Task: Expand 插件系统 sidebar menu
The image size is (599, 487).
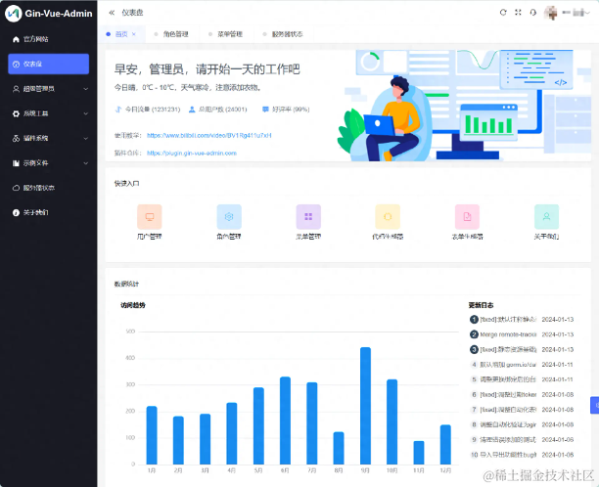Action: (49, 139)
